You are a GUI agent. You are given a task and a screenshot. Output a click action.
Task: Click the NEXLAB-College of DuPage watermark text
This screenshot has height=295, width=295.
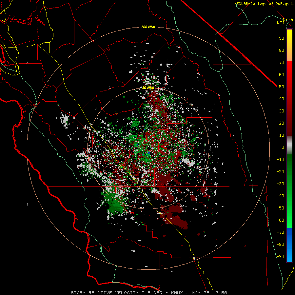[264, 4]
